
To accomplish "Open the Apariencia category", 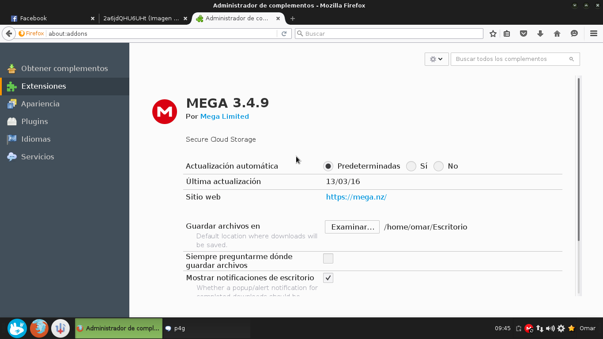I will tap(64, 104).
